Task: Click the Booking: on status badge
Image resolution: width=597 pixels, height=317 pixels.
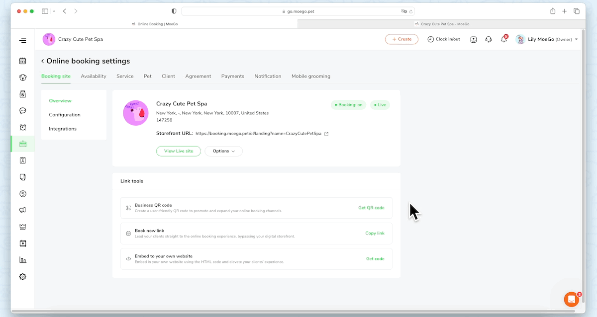Action: [x=349, y=105]
